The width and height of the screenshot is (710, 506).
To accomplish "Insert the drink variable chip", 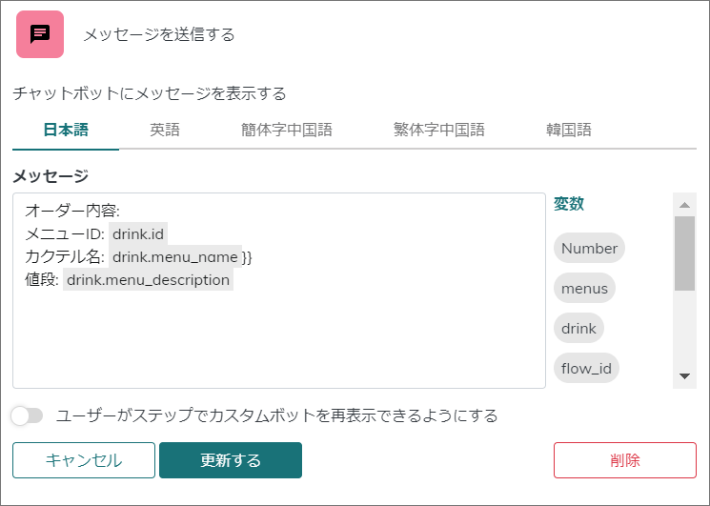I will coord(578,328).
